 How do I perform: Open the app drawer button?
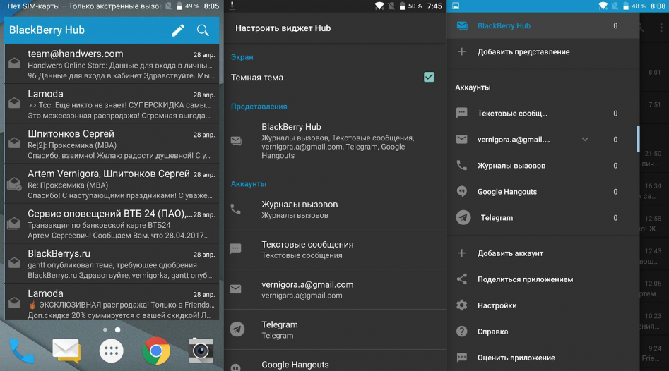click(x=112, y=351)
